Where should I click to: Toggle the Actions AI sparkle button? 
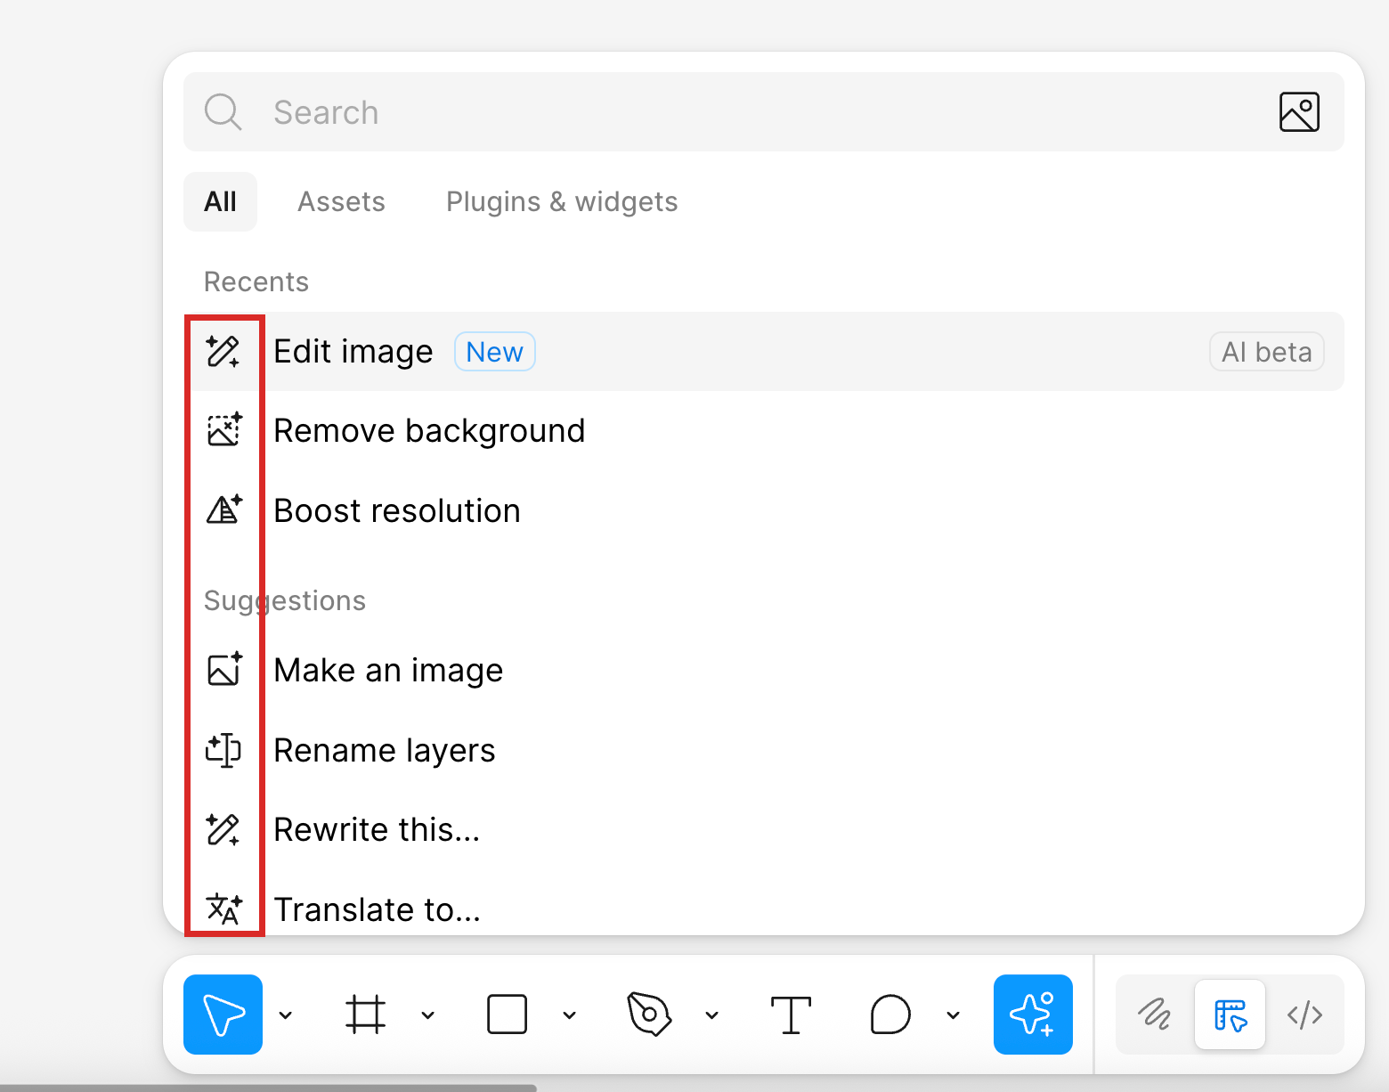1033,1015
